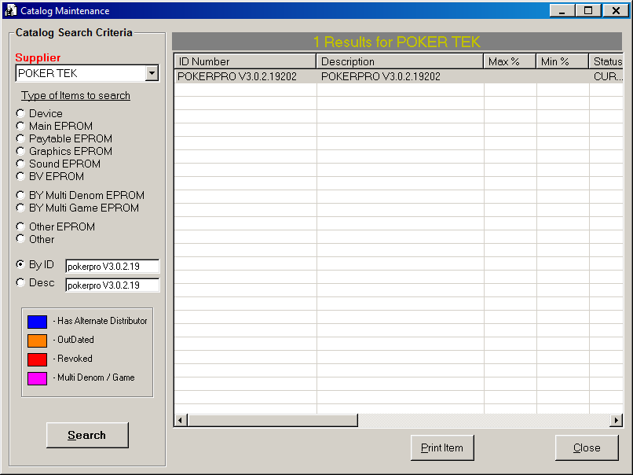
Task: Select the POKERPRO V3.0.2.19202 ID Number cell
Action: pyautogui.click(x=246, y=76)
